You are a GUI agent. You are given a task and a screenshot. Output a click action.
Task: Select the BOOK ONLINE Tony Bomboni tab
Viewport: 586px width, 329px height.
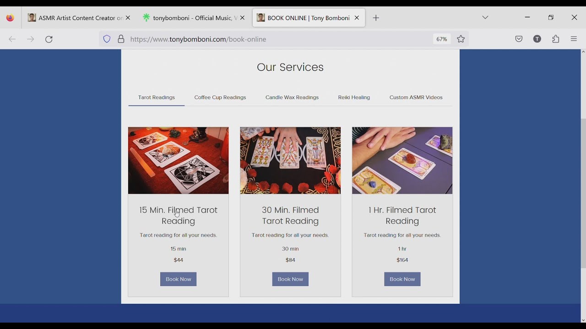coord(309,18)
